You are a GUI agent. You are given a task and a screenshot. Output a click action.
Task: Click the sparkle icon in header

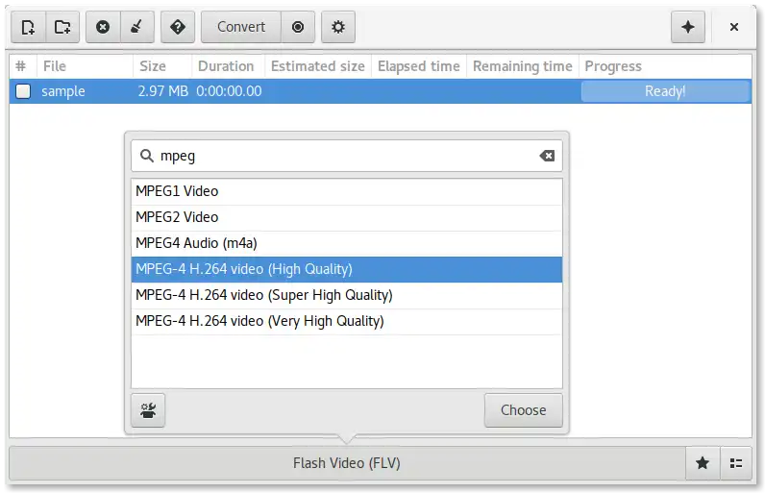point(688,27)
